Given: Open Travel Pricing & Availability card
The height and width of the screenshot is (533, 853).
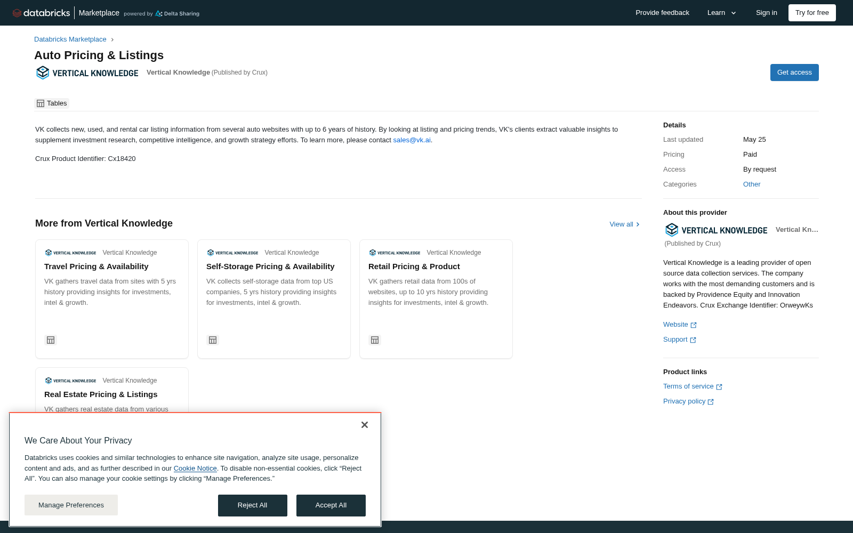Looking at the screenshot, I should click(x=112, y=299).
